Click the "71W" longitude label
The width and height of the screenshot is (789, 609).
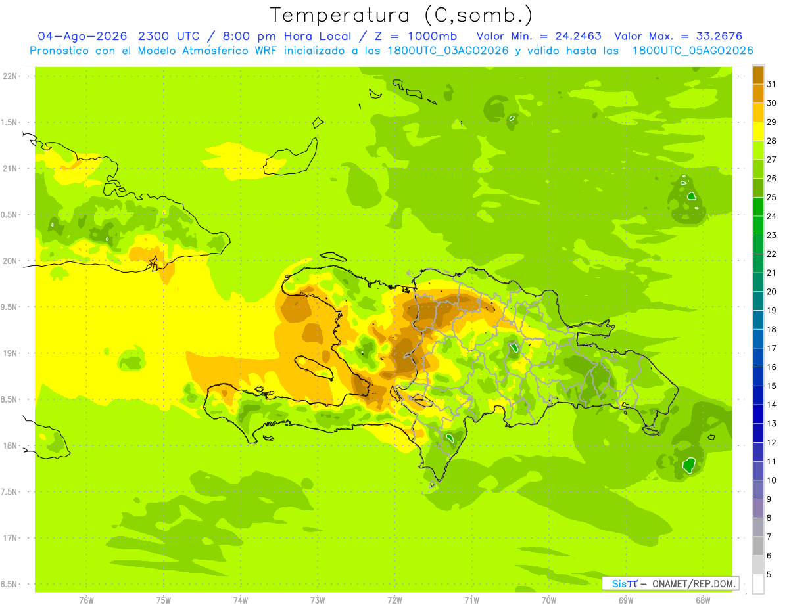click(471, 600)
